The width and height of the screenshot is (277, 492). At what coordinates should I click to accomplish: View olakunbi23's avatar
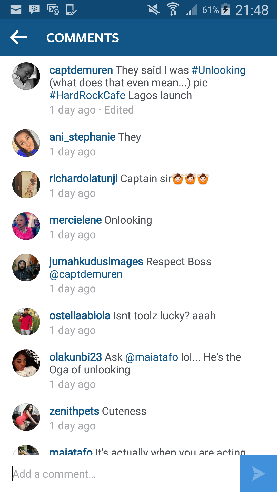26,363
